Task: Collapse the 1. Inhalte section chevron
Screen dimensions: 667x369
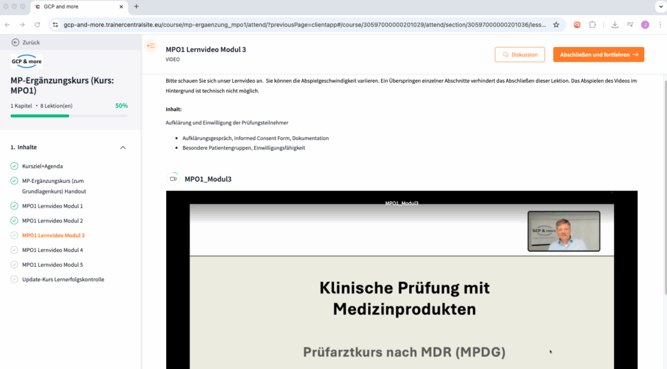Action: coord(123,148)
